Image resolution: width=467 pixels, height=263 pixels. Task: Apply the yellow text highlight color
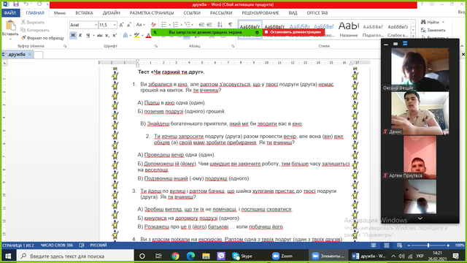pos(136,36)
